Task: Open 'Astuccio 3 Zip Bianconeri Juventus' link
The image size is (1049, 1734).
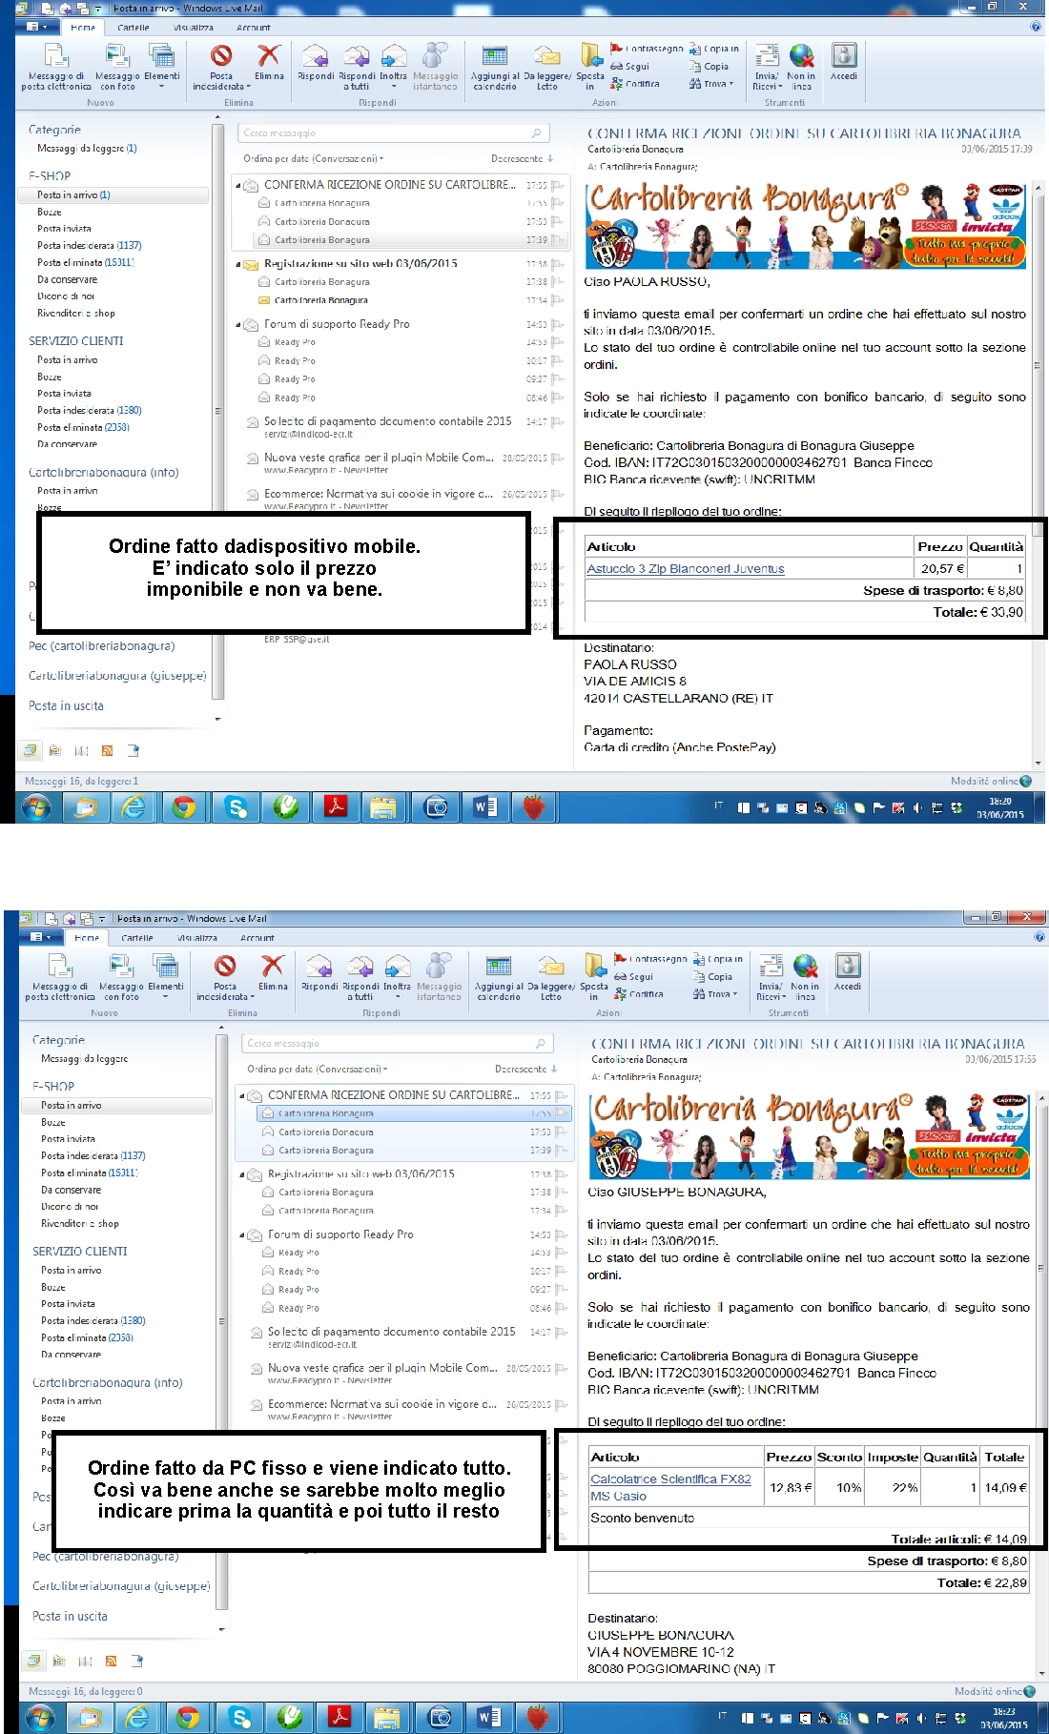Action: tap(686, 569)
